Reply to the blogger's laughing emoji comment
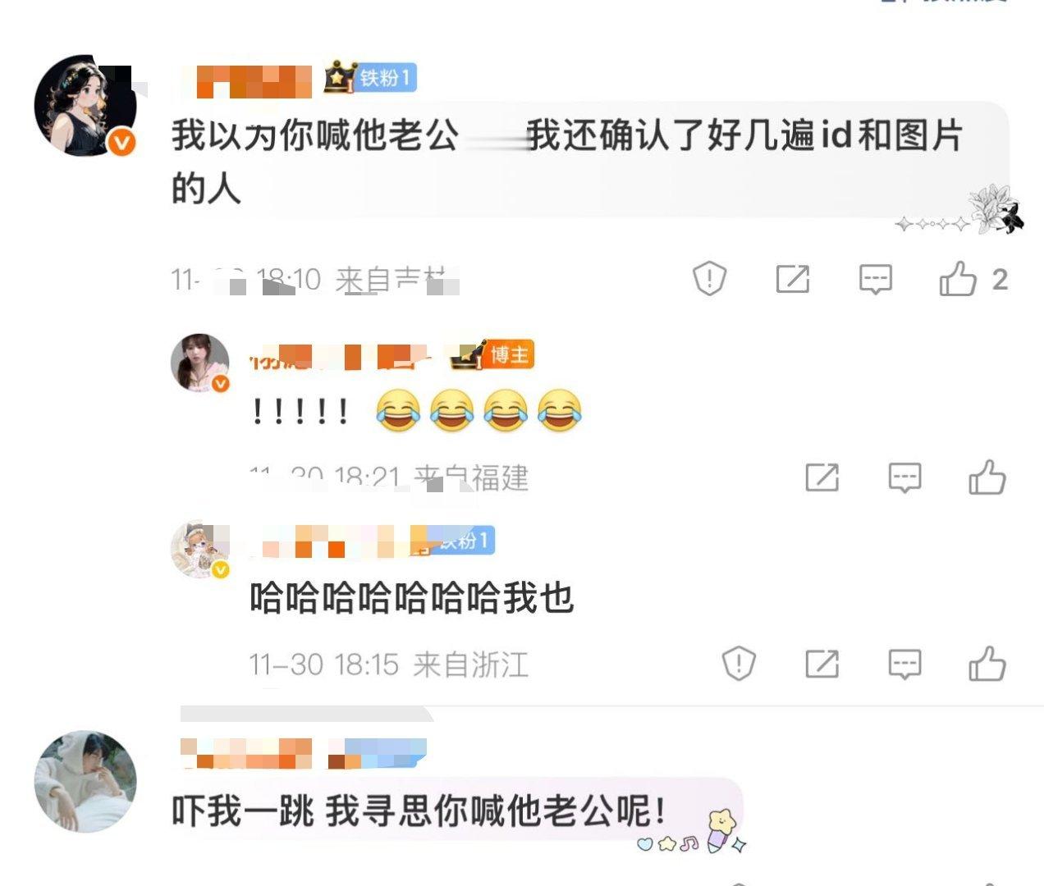 click(x=904, y=477)
